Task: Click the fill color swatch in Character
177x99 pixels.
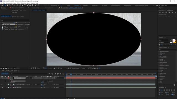Action: click(174, 40)
